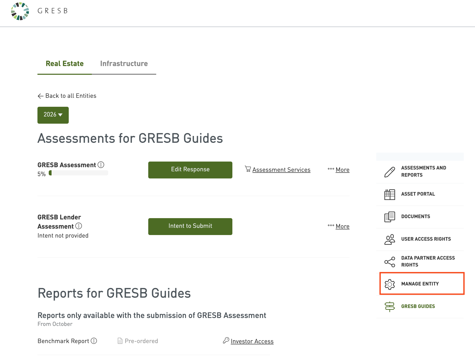Open User Access Rights people icon
The image size is (475, 361).
pos(390,239)
